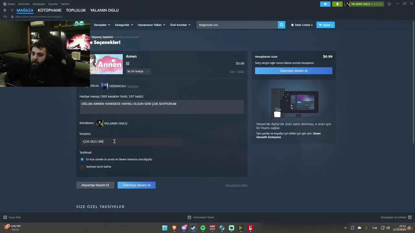The height and width of the screenshot is (233, 415).
Task: Open the Yardım menu
Action: [x=65, y=4]
